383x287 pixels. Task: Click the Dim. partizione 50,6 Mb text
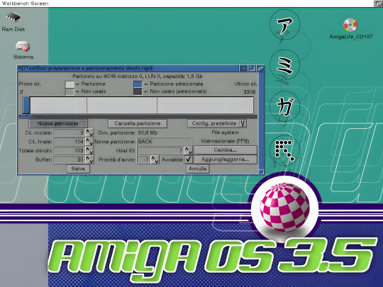coord(128,133)
